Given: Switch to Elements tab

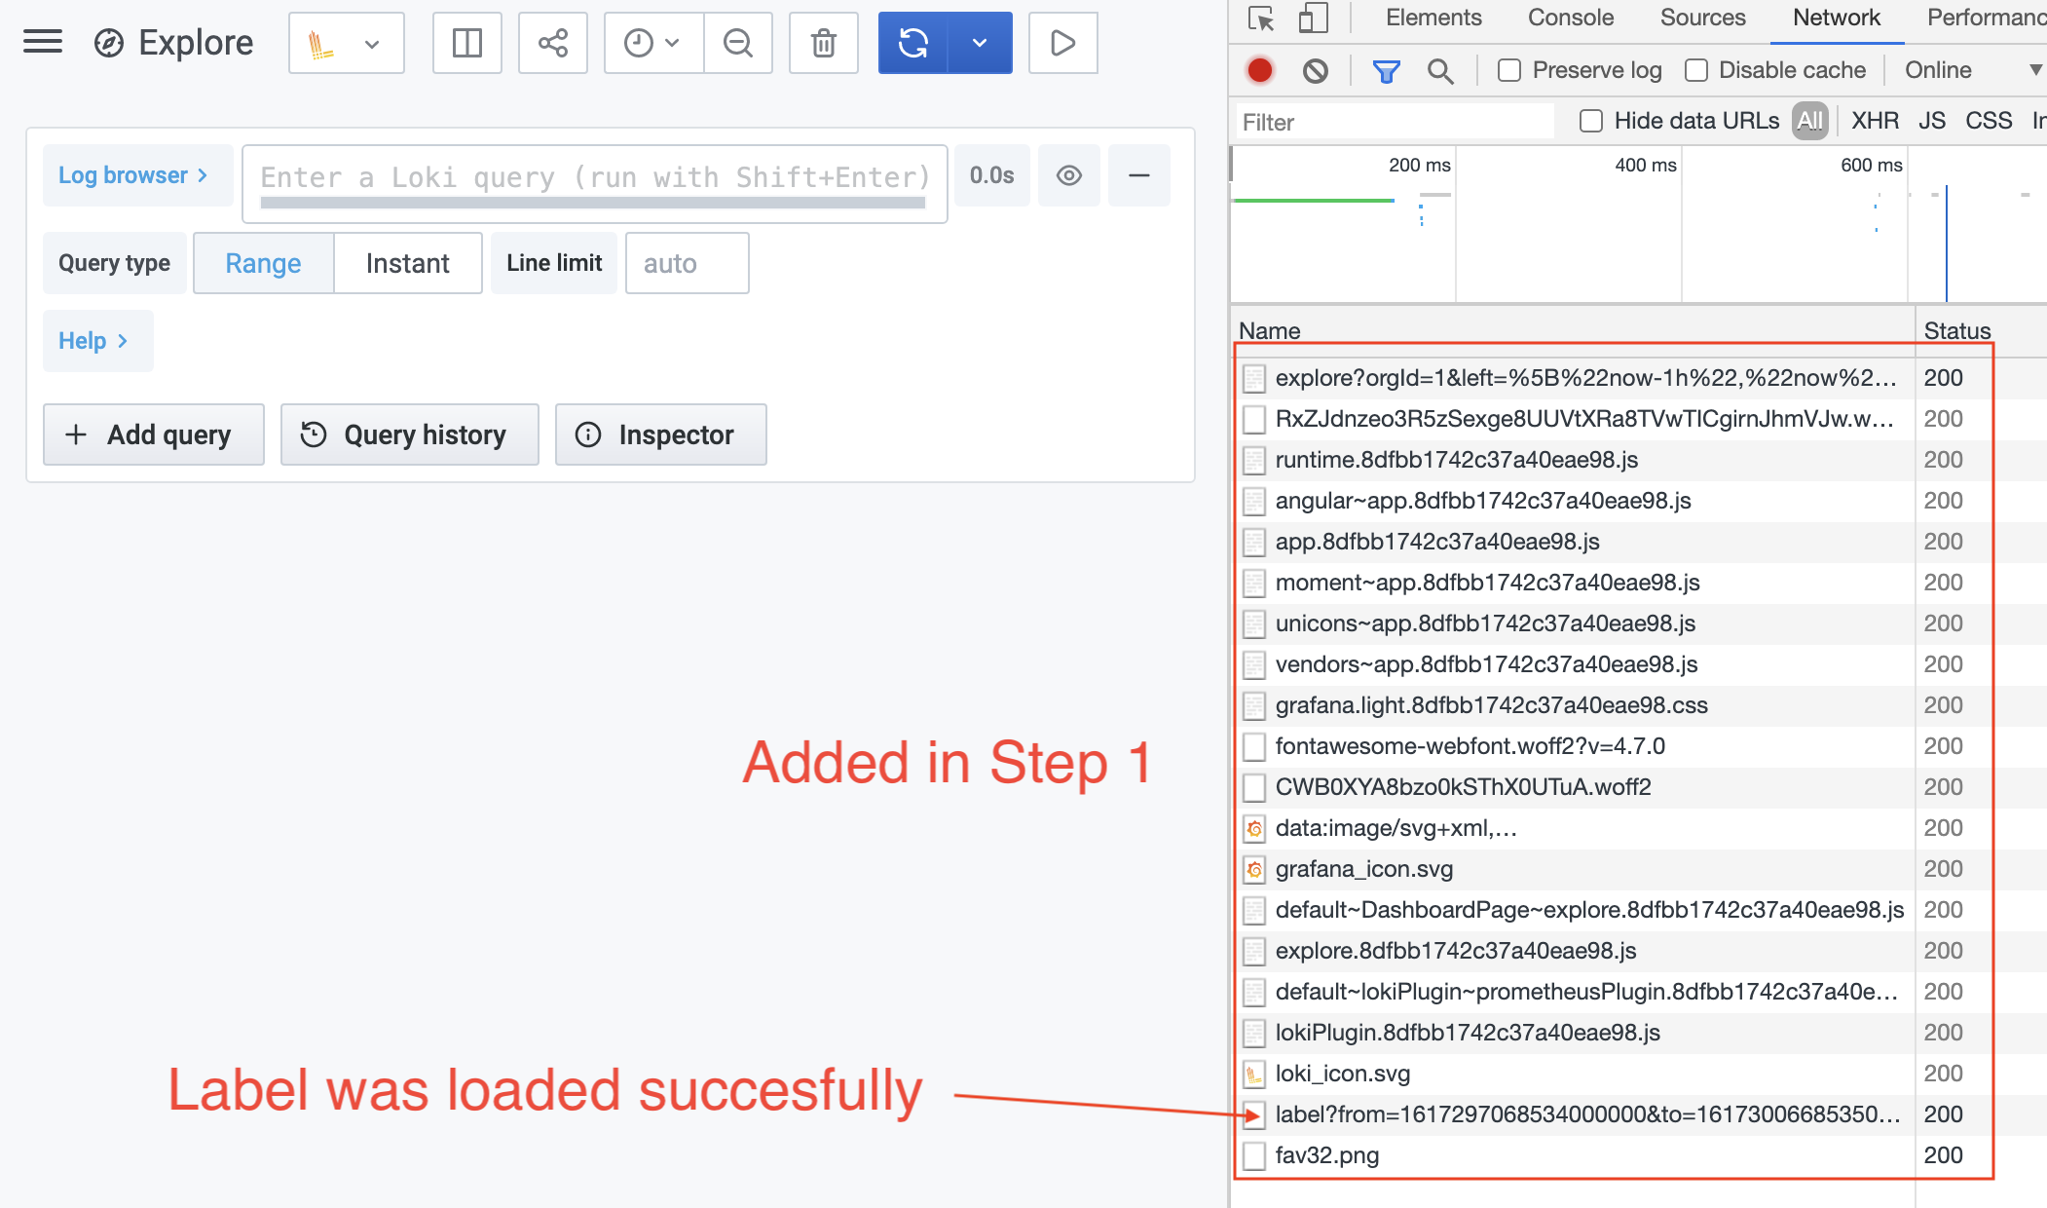Looking at the screenshot, I should coord(1433,18).
